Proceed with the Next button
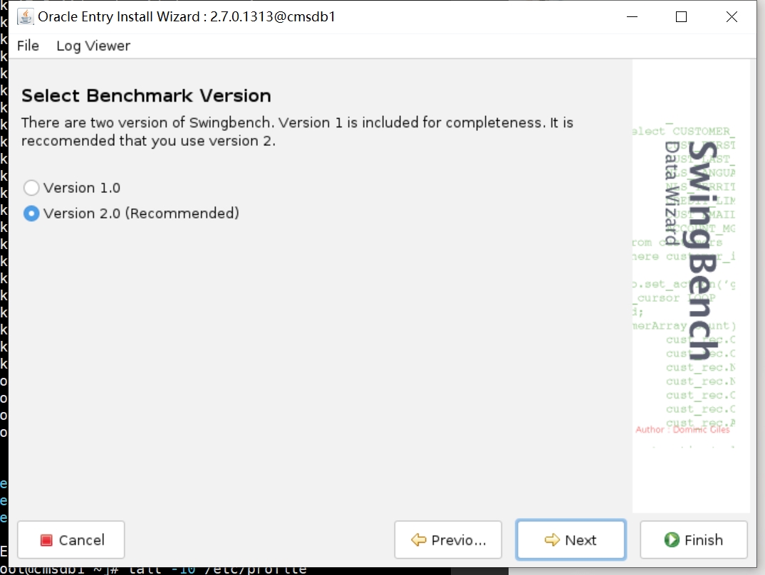 [x=571, y=540]
